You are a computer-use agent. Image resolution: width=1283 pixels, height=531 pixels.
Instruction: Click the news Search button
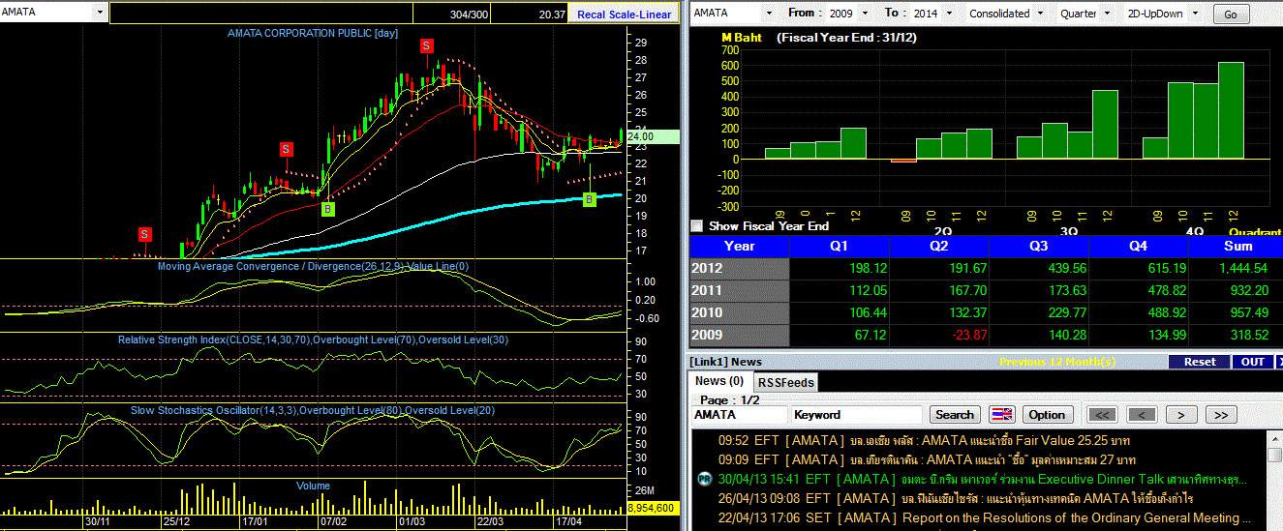955,414
